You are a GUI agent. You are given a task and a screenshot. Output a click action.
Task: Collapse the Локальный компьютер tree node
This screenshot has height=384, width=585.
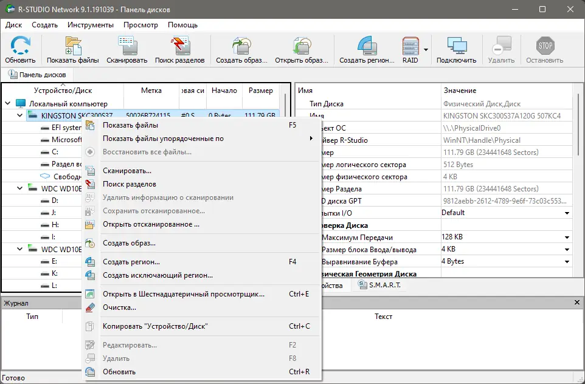click(x=8, y=103)
